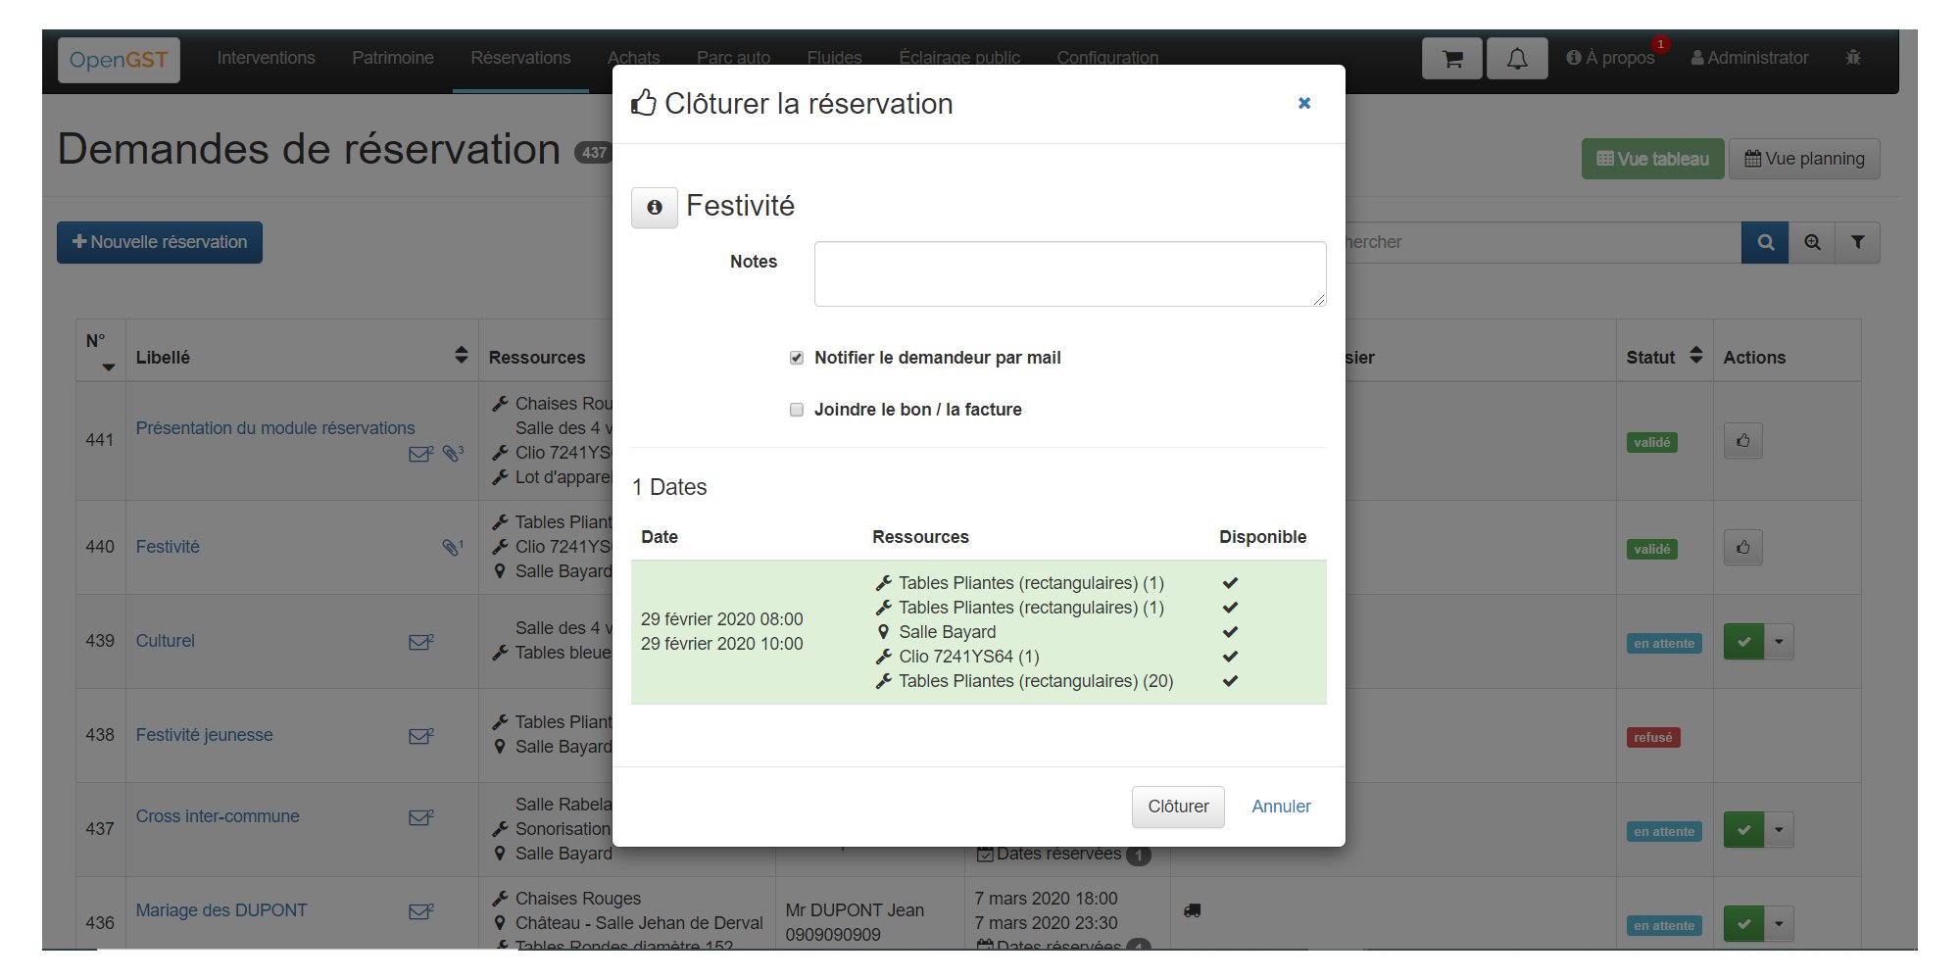Click the Clôturer button

pyautogui.click(x=1177, y=807)
